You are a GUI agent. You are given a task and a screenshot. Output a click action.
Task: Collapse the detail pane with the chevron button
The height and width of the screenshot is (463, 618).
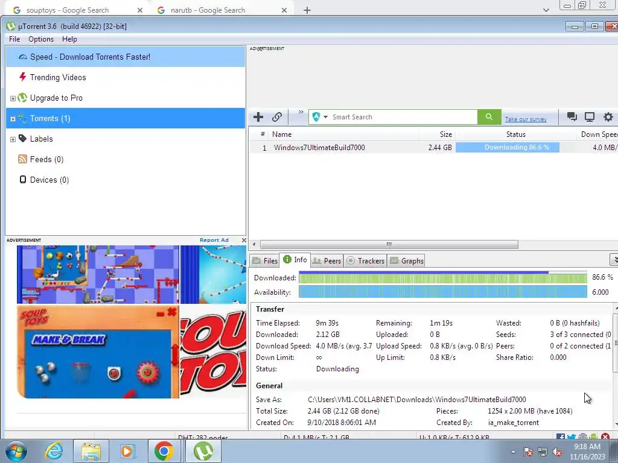pos(614,259)
